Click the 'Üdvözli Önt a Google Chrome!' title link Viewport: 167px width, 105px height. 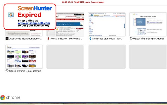tap(148, 39)
